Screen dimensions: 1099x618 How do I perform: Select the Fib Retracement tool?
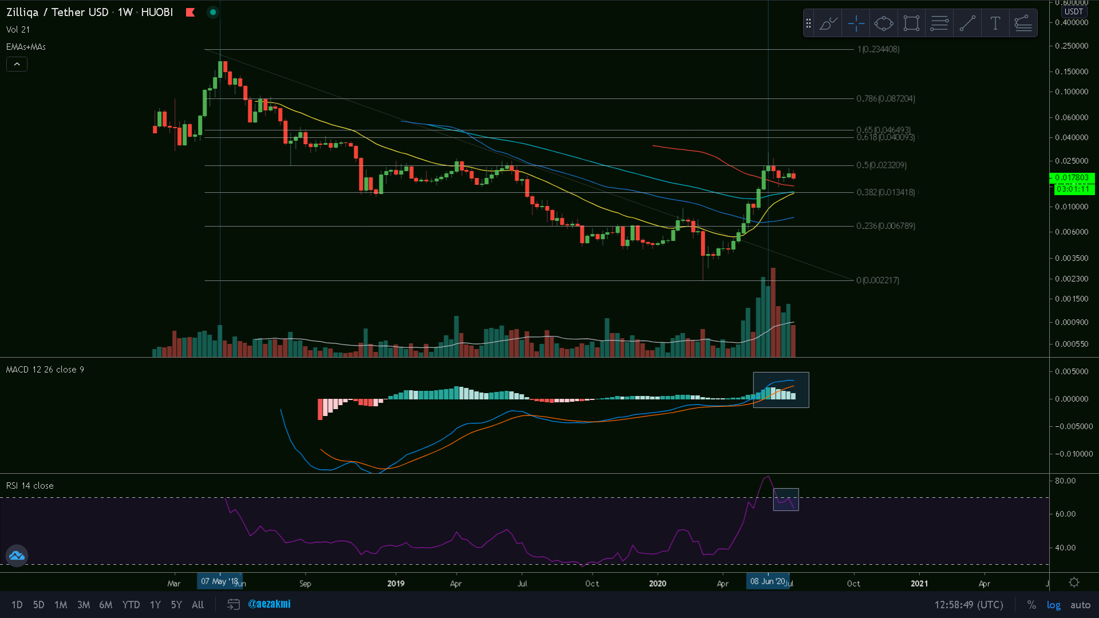pos(939,23)
